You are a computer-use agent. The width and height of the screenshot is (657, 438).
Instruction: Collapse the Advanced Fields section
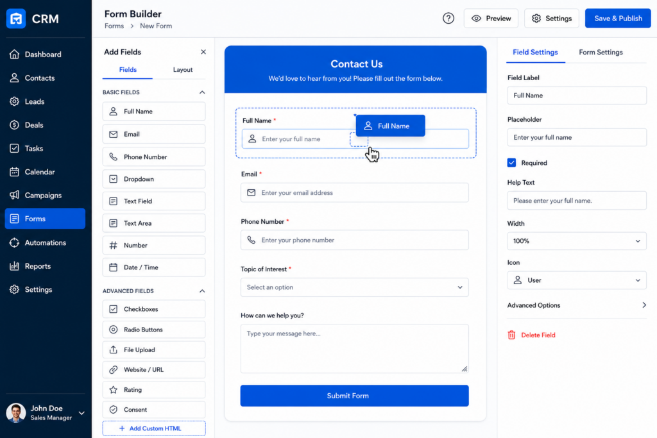click(x=202, y=291)
